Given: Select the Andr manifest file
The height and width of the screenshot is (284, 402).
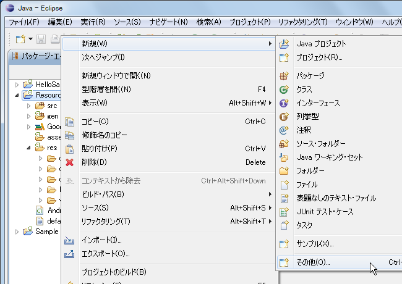Looking at the screenshot, I should pyautogui.click(x=48, y=211).
